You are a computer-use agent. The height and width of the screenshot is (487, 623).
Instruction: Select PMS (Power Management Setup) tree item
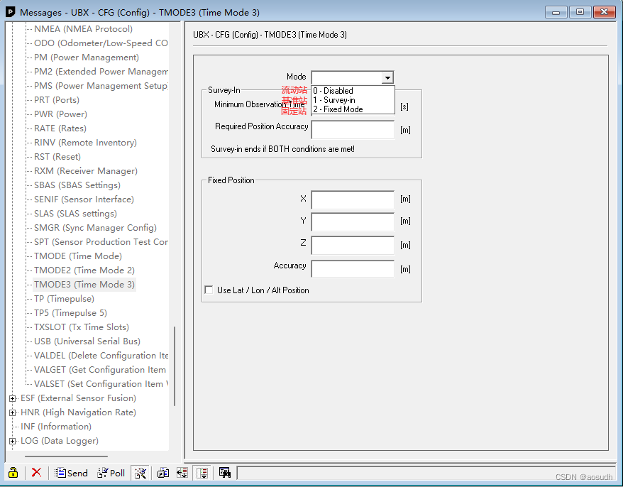pos(101,86)
